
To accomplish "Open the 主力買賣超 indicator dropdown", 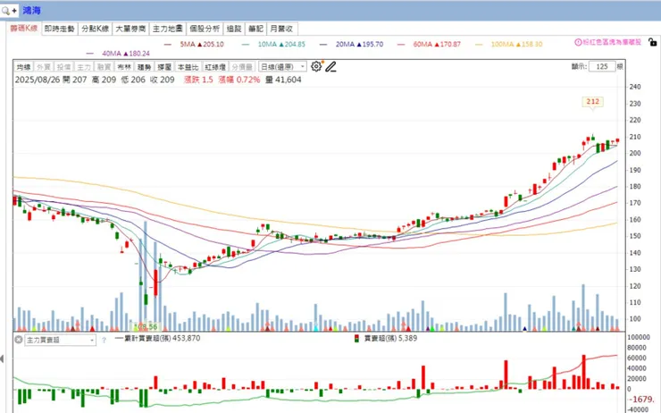I will pos(60,340).
